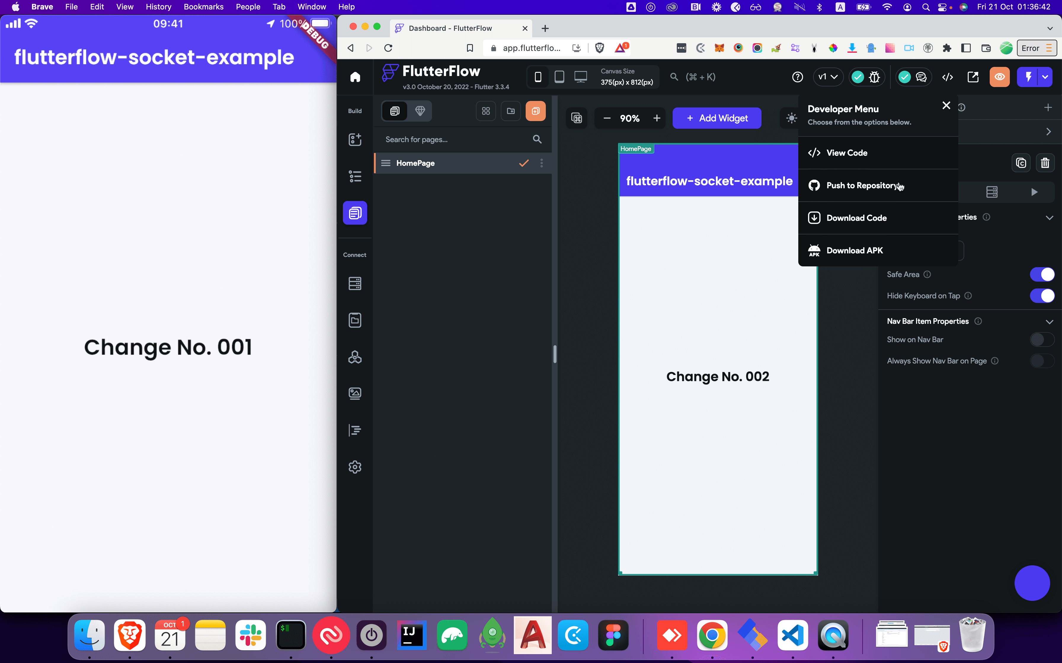The width and height of the screenshot is (1062, 663).
Task: Choose Download APK from Developer Menu
Action: pos(854,250)
